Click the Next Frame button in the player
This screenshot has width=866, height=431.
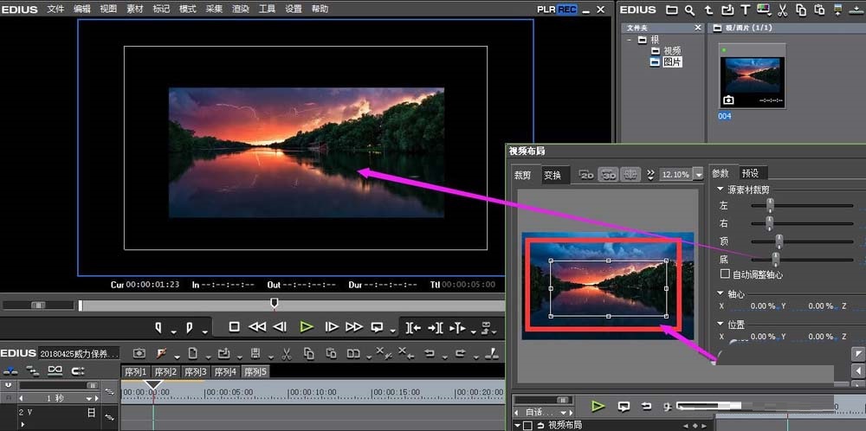coord(331,327)
